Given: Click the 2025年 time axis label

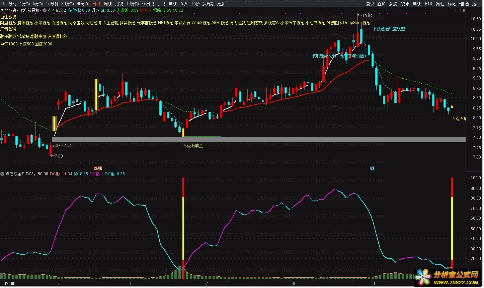Looking at the screenshot, I should point(8,284).
